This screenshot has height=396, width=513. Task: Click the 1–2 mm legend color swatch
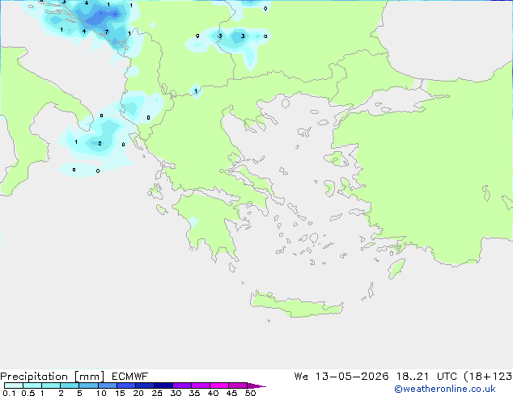51,385
